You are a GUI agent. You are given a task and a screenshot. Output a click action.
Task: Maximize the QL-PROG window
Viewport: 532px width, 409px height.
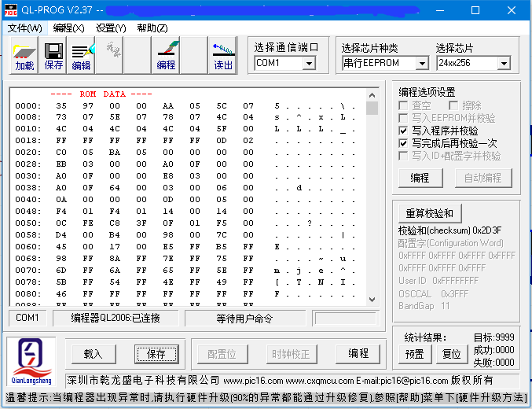point(475,10)
